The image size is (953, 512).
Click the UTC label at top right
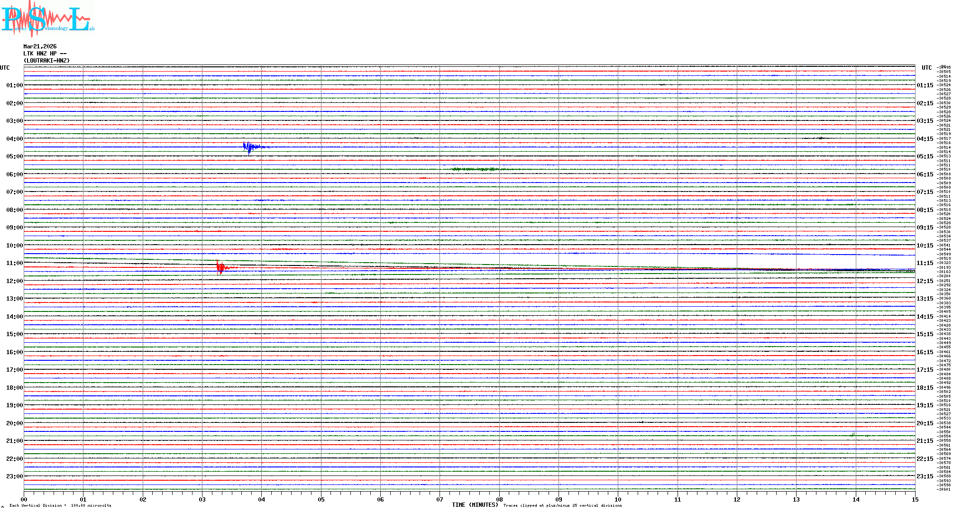click(x=926, y=68)
